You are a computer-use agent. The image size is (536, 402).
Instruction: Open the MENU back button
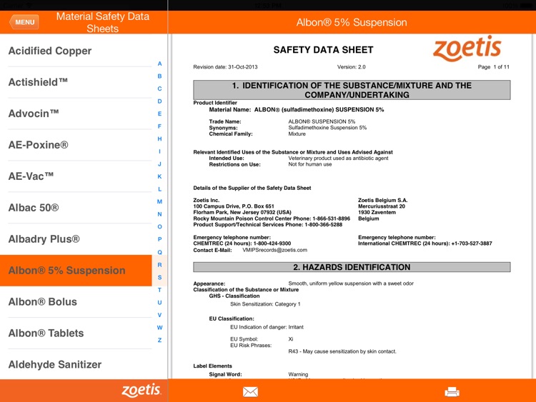[24, 22]
